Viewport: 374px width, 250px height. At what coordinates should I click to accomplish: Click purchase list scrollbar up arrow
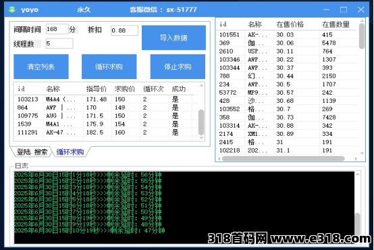coord(202,85)
